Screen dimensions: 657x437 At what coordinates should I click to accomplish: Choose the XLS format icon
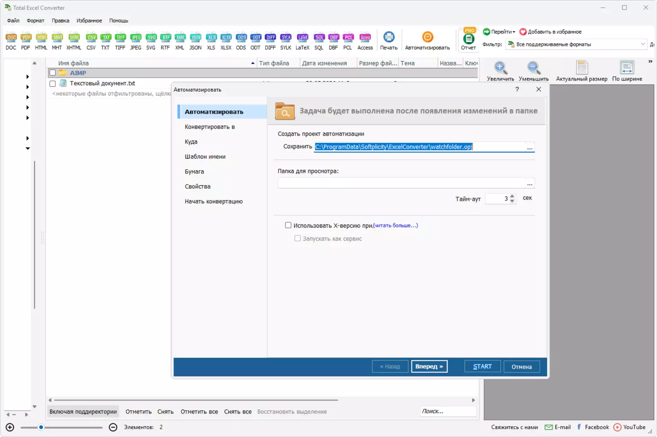click(211, 41)
